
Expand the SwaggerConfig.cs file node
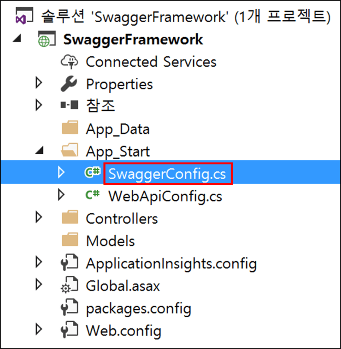[61, 173]
